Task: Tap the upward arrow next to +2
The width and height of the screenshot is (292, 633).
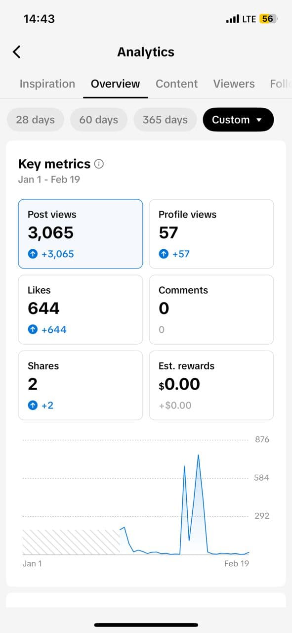Action: click(x=33, y=405)
